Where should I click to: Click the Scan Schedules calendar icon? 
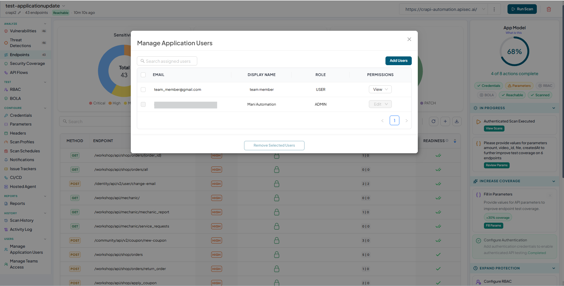point(6,151)
